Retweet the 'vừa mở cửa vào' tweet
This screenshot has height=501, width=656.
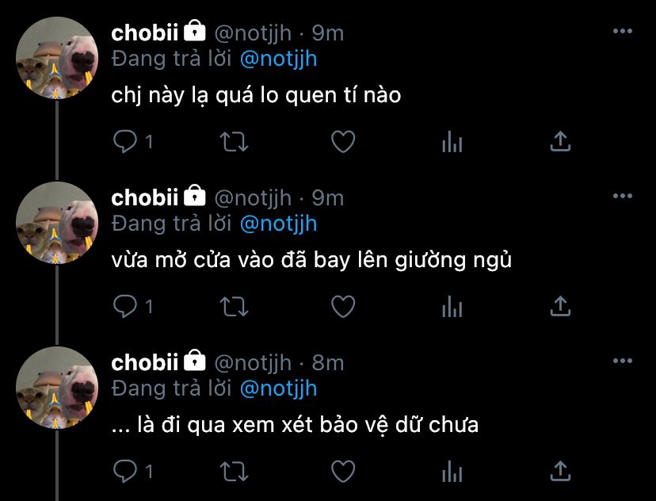235,306
